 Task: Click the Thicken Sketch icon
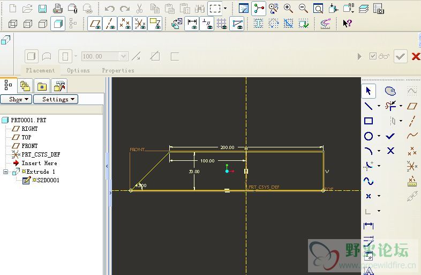175,56
